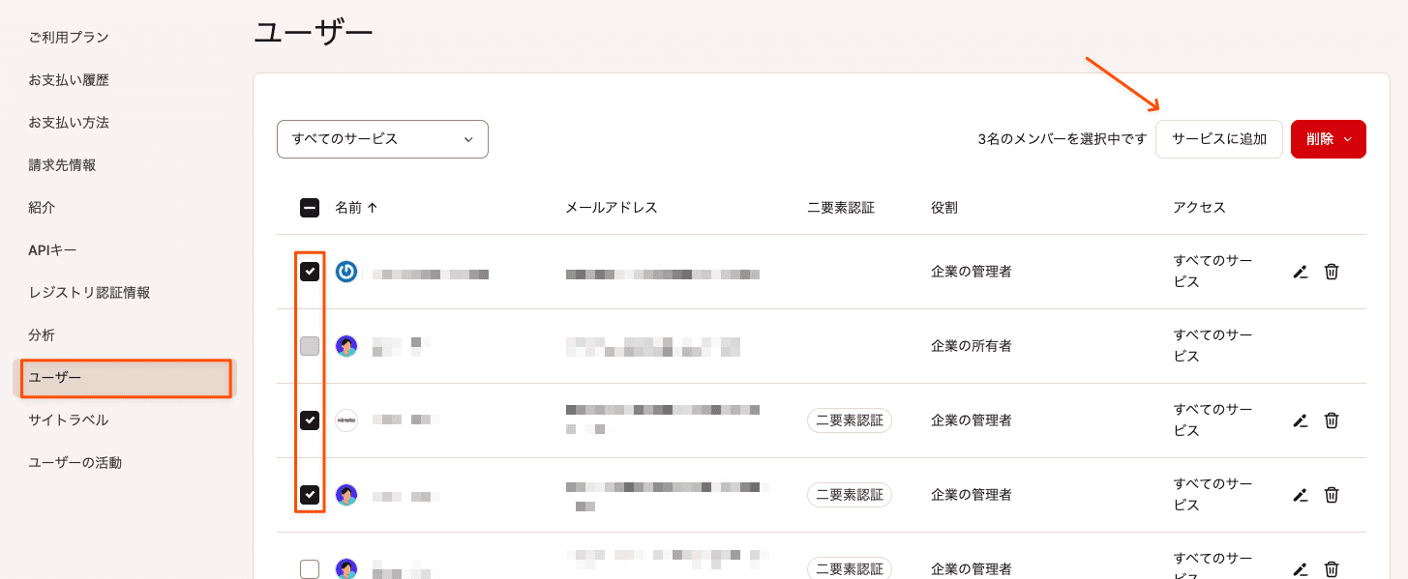Screen dimensions: 1408x579
Task: Check the 企業の所有者 row checkbox
Action: (309, 346)
